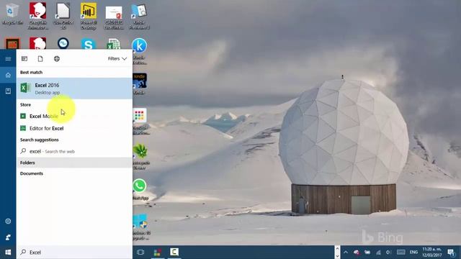
Task: Open the touch keyboard tray icon
Action: pyautogui.click(x=400, y=253)
